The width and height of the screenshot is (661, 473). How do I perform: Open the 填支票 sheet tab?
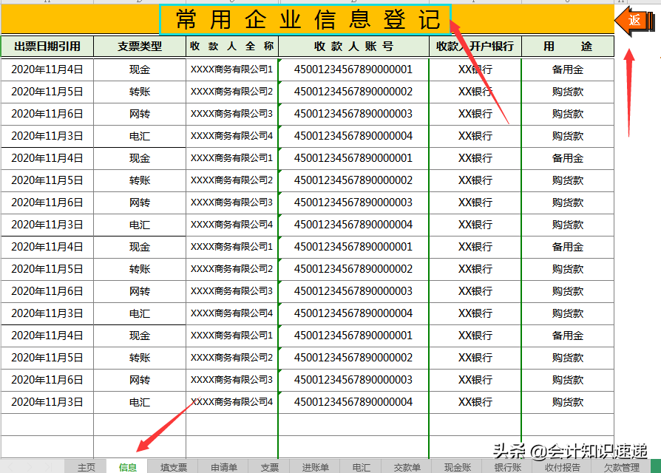[x=174, y=466]
